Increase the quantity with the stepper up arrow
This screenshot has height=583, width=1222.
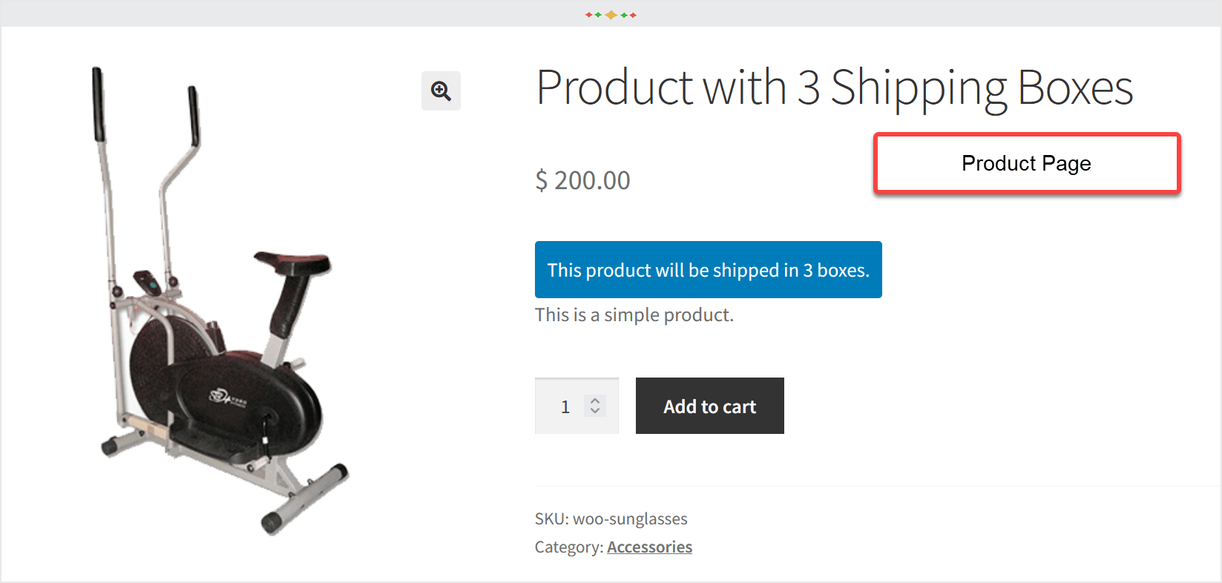point(595,401)
